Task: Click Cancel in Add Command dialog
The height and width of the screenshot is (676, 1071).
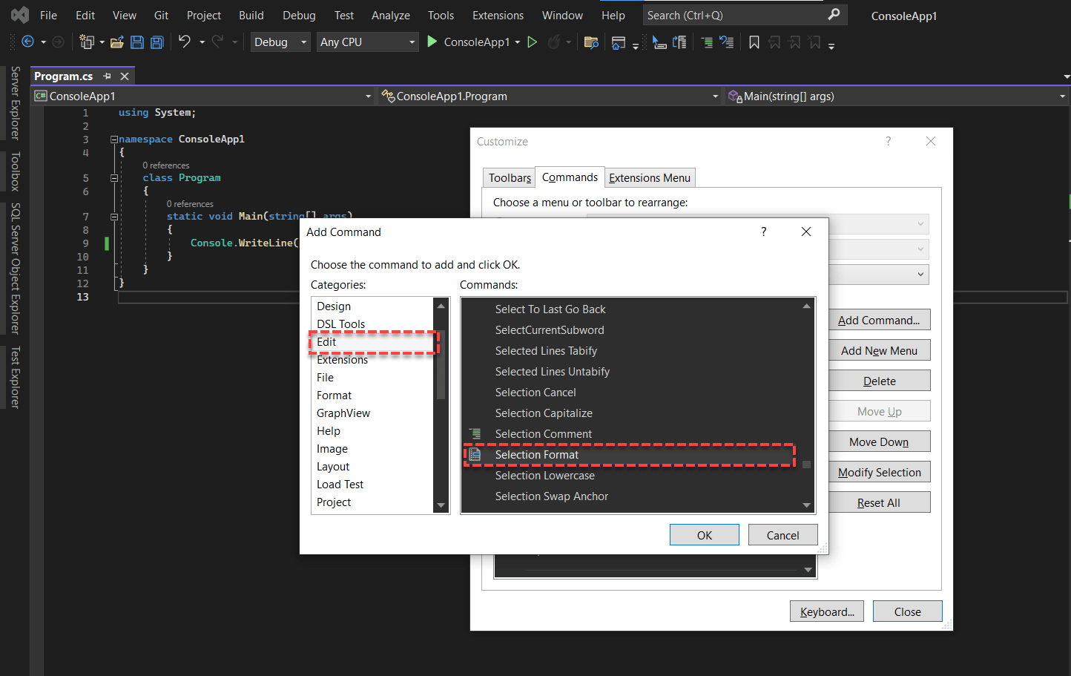Action: pos(783,535)
